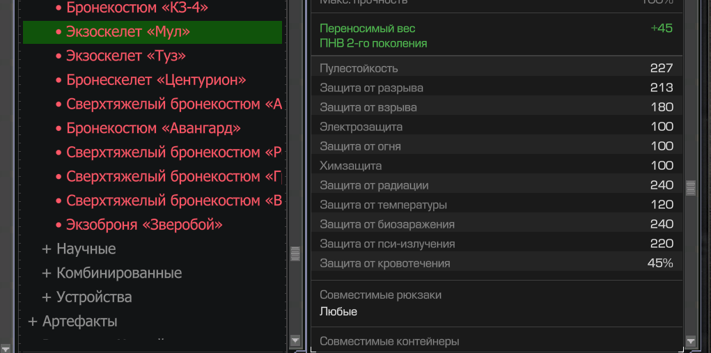Screen dimensions: 711x353
Task: Click the down arrow of the item list scrollbar
Action: coord(295,341)
